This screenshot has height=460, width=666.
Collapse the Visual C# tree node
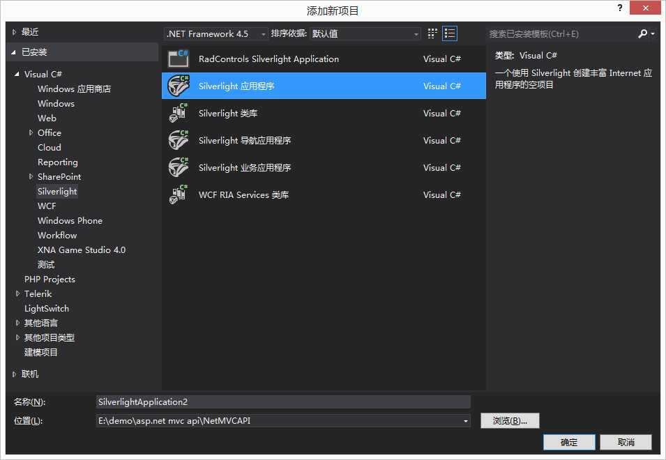(17, 74)
